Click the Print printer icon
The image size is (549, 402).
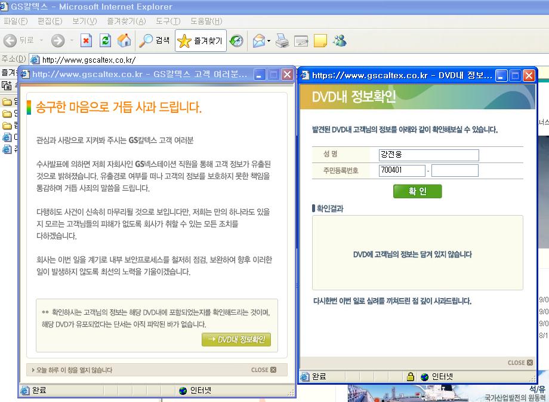pos(282,41)
